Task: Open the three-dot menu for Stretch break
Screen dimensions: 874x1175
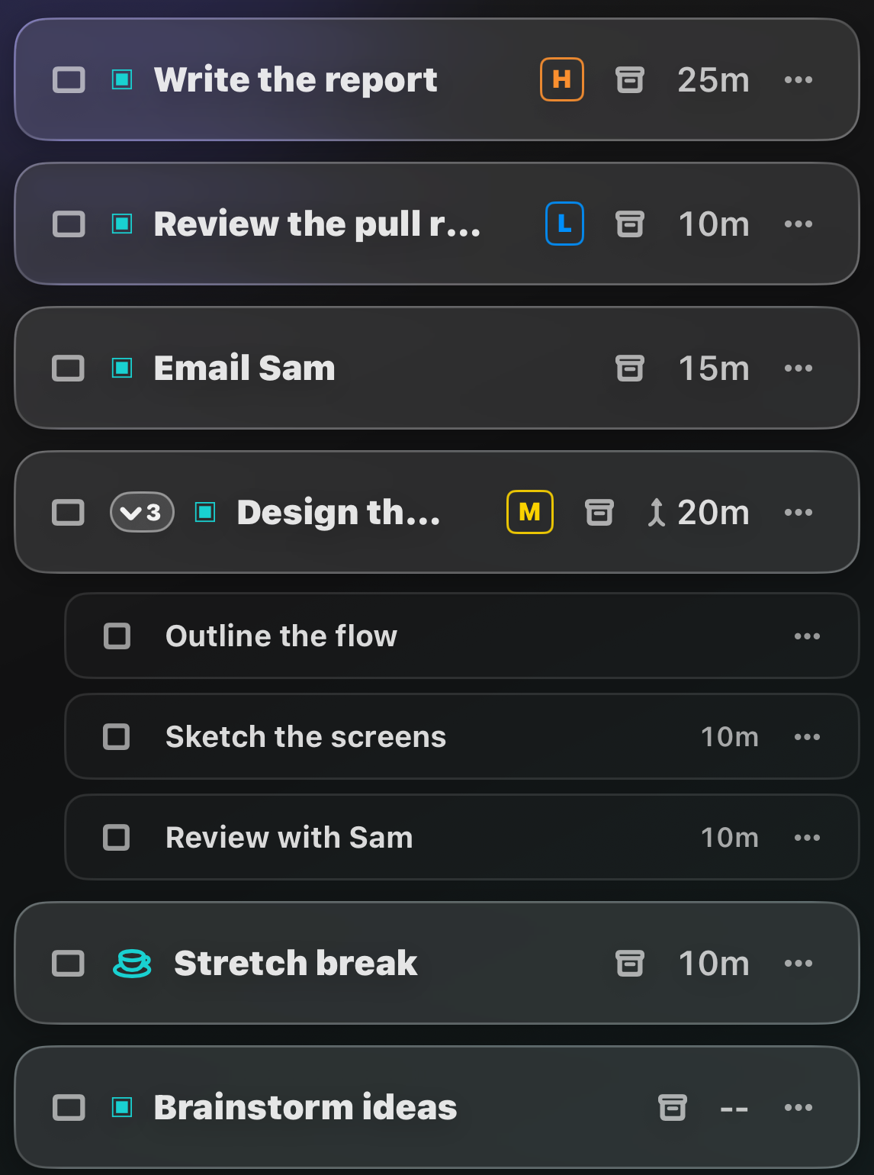Action: [798, 963]
